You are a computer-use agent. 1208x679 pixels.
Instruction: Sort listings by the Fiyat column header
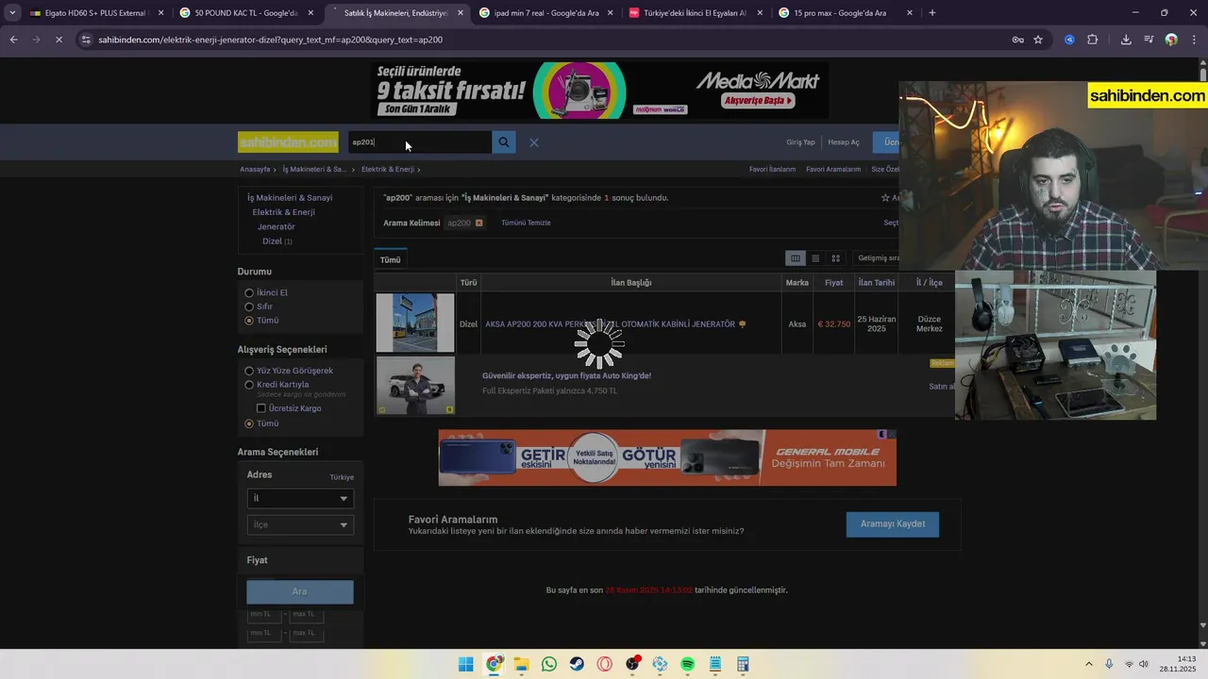(x=833, y=283)
